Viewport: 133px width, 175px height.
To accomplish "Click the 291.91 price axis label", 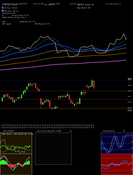I will pos(130,91).
